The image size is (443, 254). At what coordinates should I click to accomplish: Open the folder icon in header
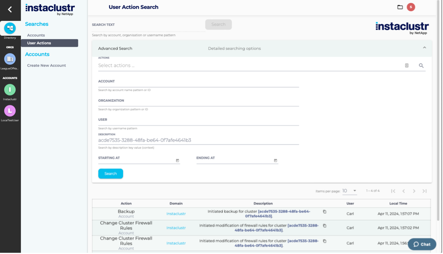point(400,7)
